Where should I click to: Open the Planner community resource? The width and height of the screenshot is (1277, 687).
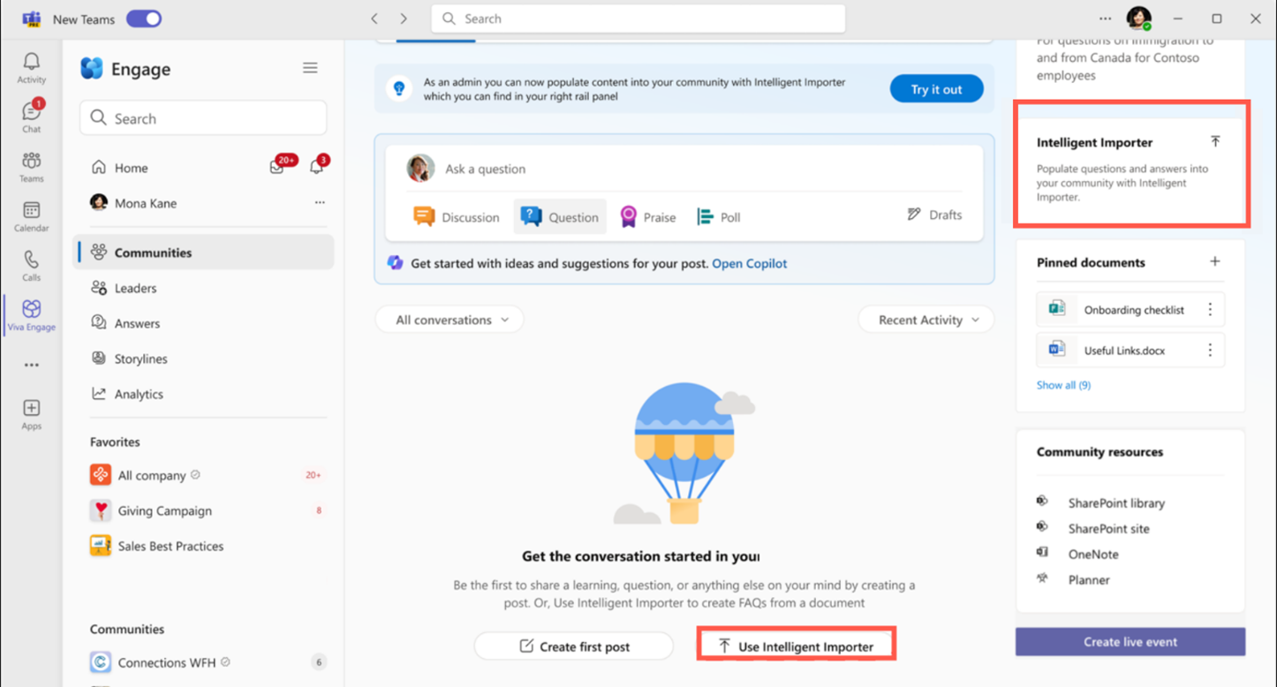pos(1089,579)
